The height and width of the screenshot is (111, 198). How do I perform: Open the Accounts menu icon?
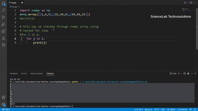tap(3, 97)
